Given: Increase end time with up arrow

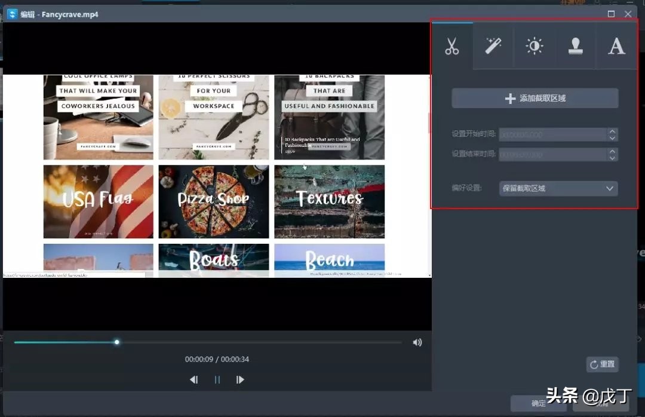Looking at the screenshot, I should [613, 152].
